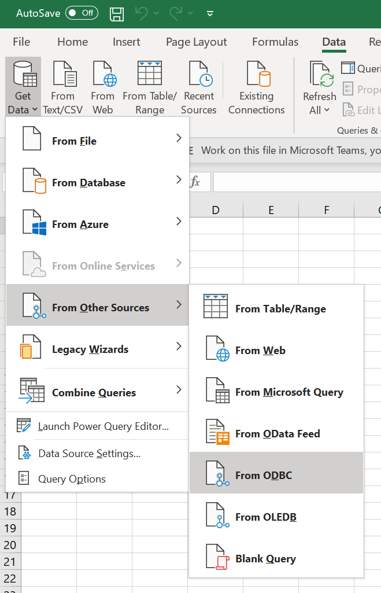The height and width of the screenshot is (593, 381).
Task: Select the row 19 header
Action: tap(10, 528)
